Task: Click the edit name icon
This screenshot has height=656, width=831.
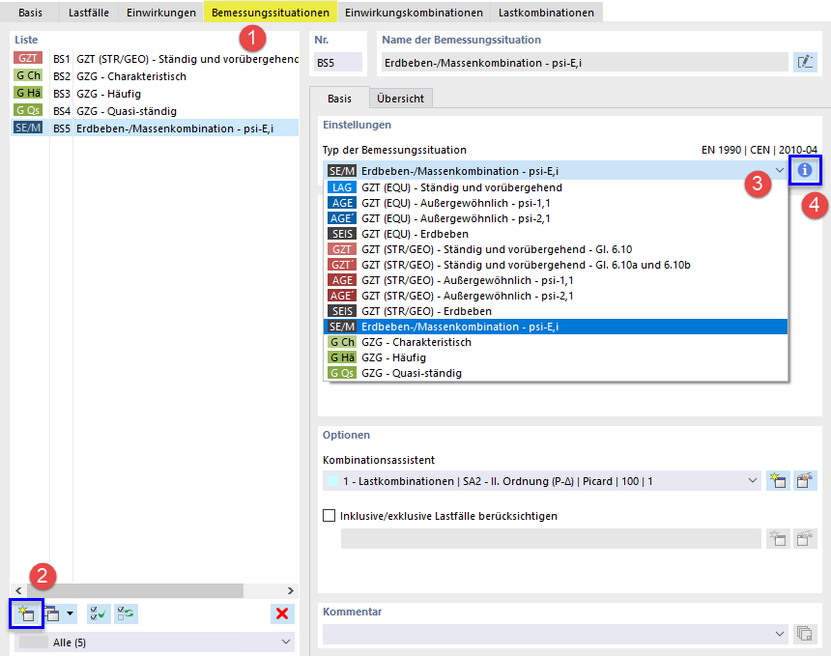Action: tap(805, 62)
